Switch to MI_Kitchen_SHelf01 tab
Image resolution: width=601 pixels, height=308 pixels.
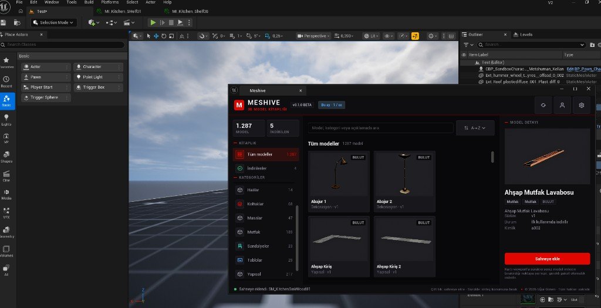(123, 12)
